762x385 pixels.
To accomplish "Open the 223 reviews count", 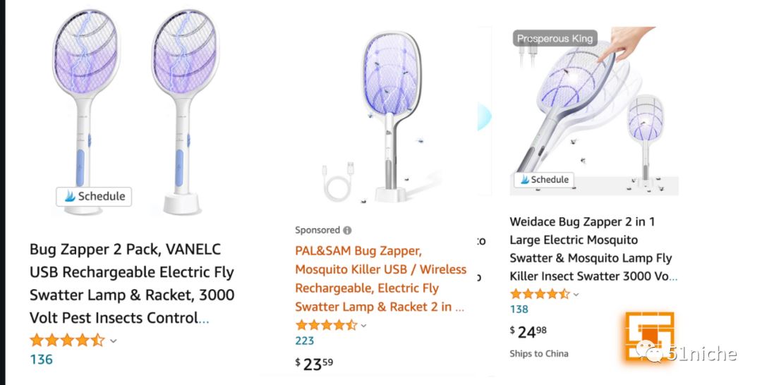I will point(305,341).
